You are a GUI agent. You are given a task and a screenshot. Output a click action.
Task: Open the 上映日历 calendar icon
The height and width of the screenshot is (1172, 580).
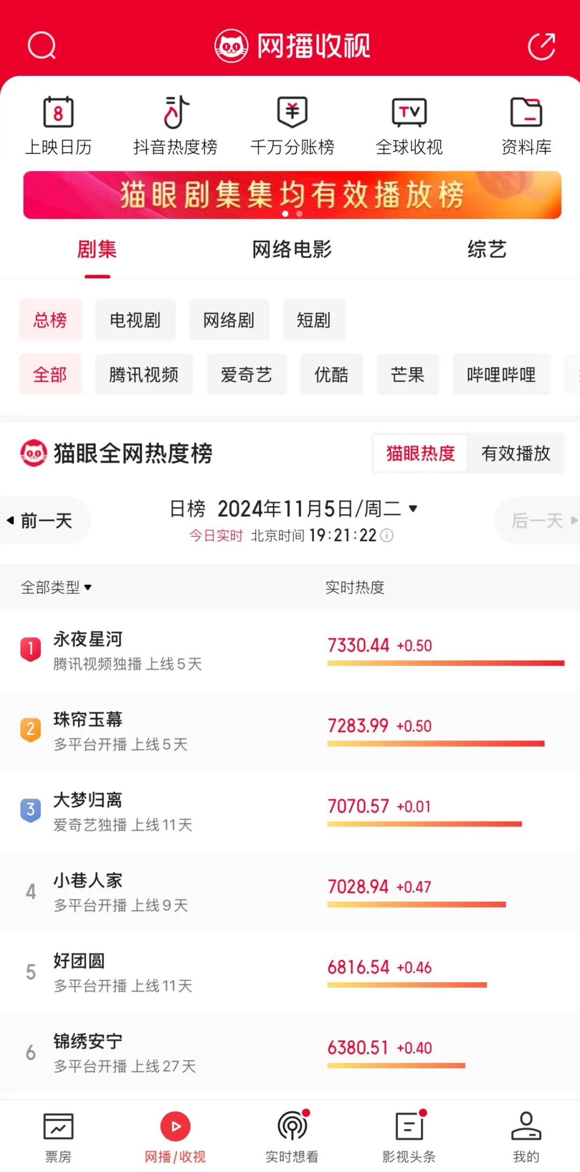58,112
